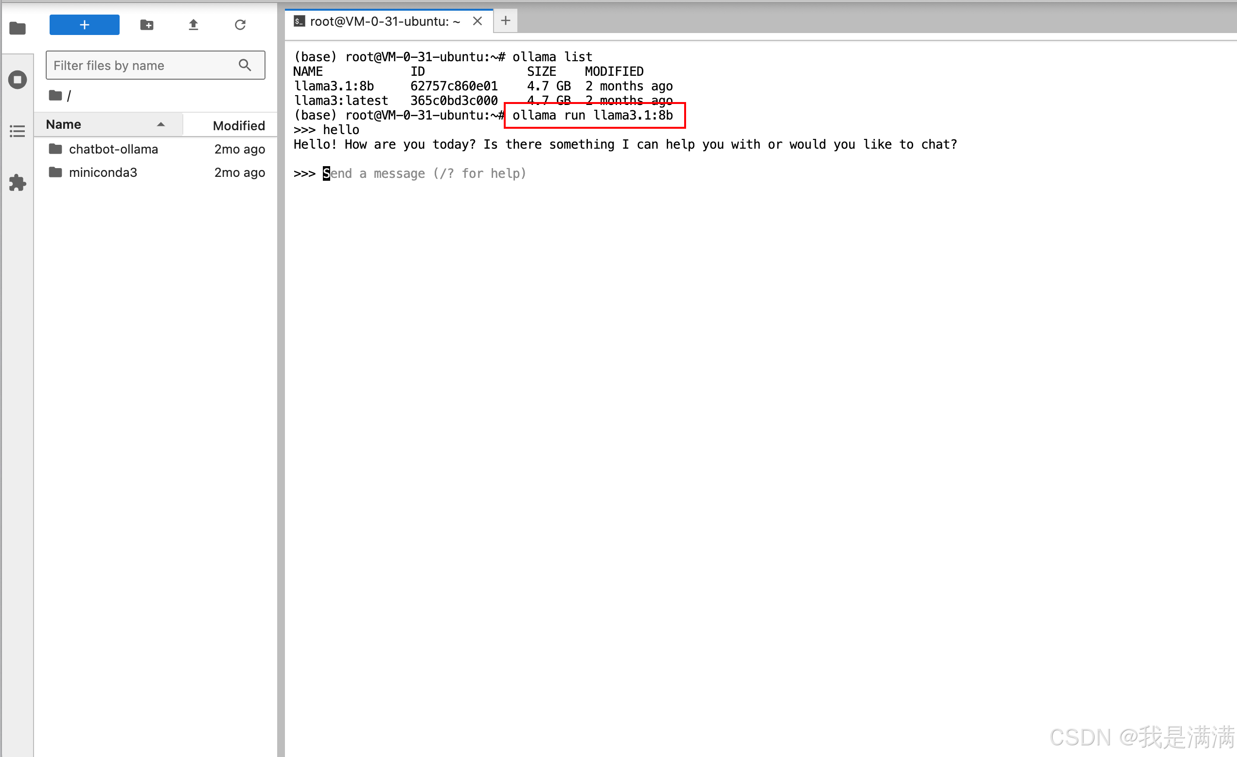This screenshot has width=1237, height=757.
Task: Refresh the file browser list
Action: [x=240, y=25]
